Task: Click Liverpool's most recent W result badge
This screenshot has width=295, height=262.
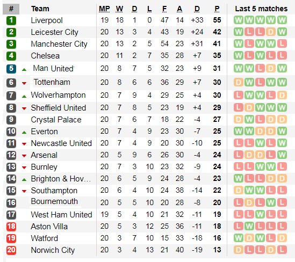Action: point(282,20)
